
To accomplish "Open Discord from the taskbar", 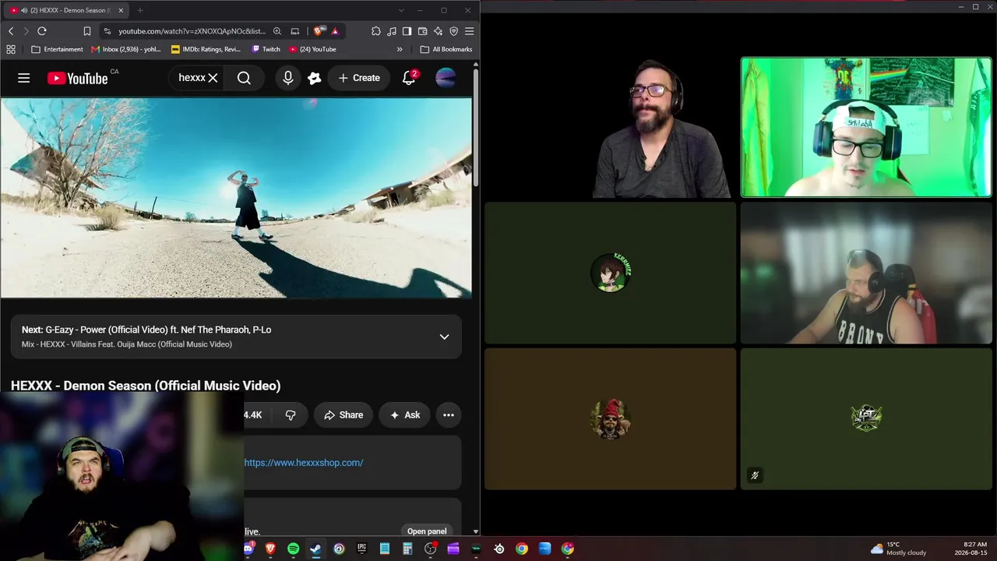I will 248,549.
